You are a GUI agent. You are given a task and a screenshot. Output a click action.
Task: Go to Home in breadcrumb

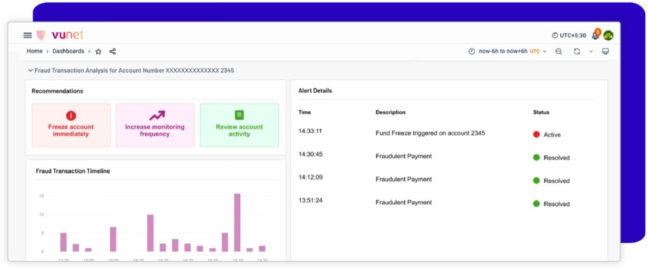pos(35,51)
